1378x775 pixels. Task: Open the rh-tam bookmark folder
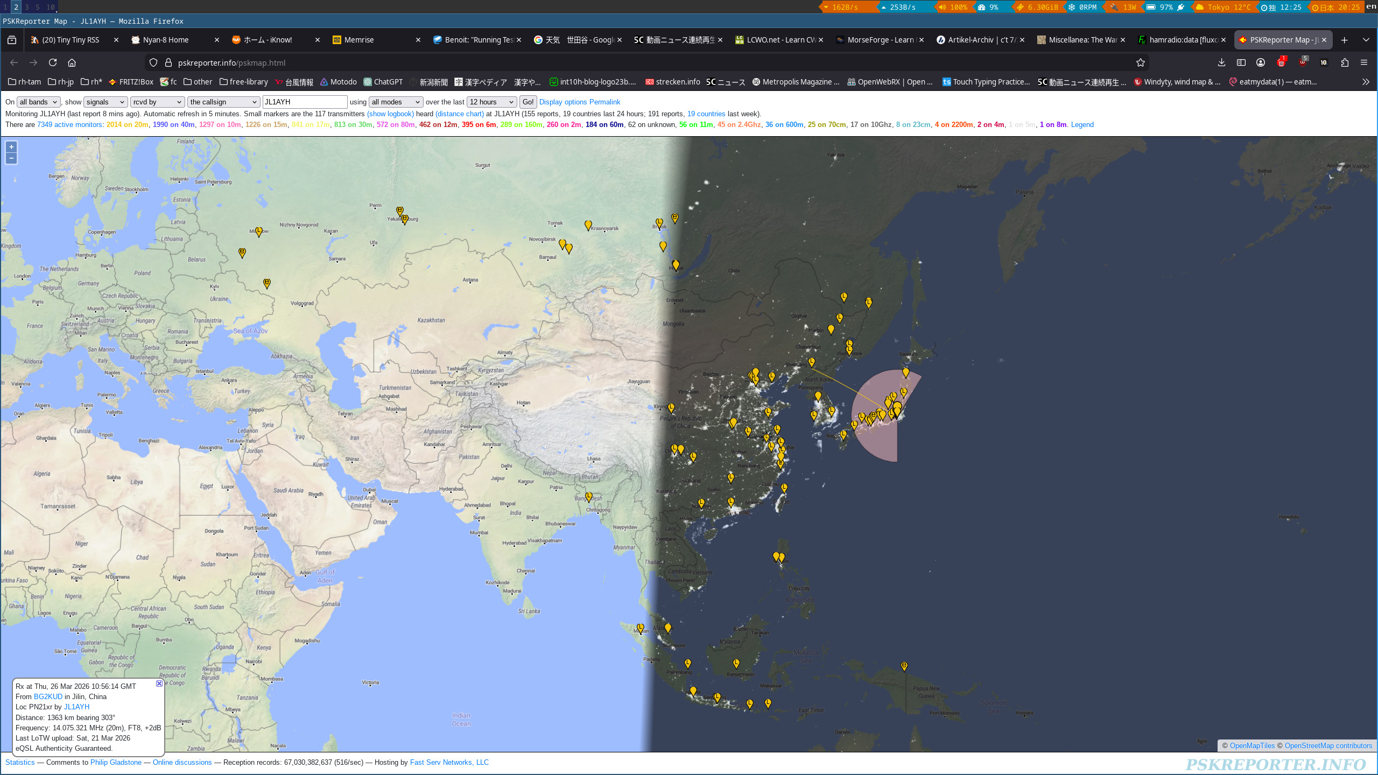[x=24, y=82]
